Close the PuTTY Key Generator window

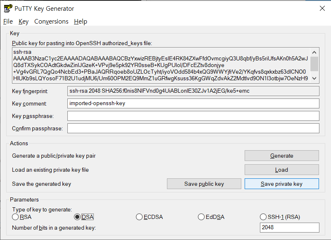pos(322,8)
